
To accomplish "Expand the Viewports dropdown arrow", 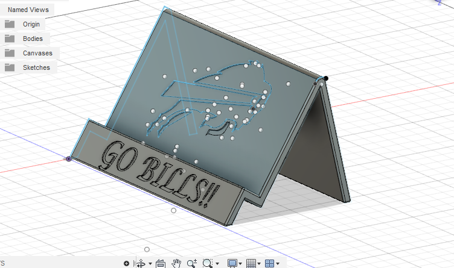I will [278, 263].
